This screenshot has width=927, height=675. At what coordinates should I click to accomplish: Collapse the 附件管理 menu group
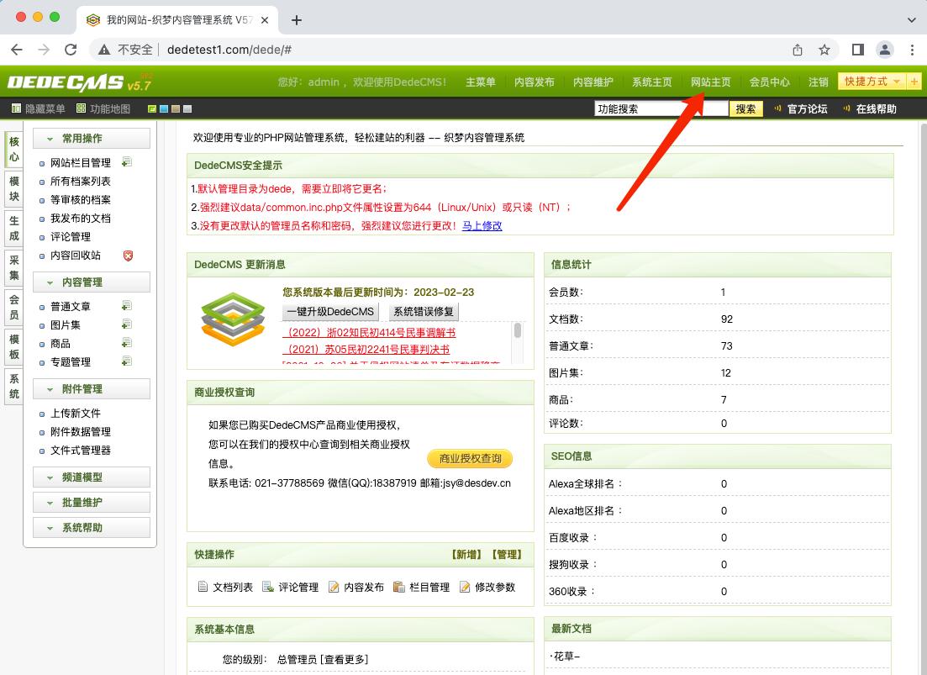pos(92,389)
